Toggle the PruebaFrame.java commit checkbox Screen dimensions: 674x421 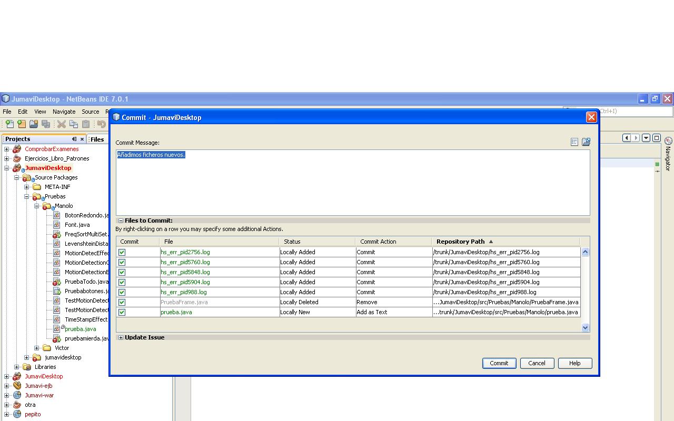122,302
